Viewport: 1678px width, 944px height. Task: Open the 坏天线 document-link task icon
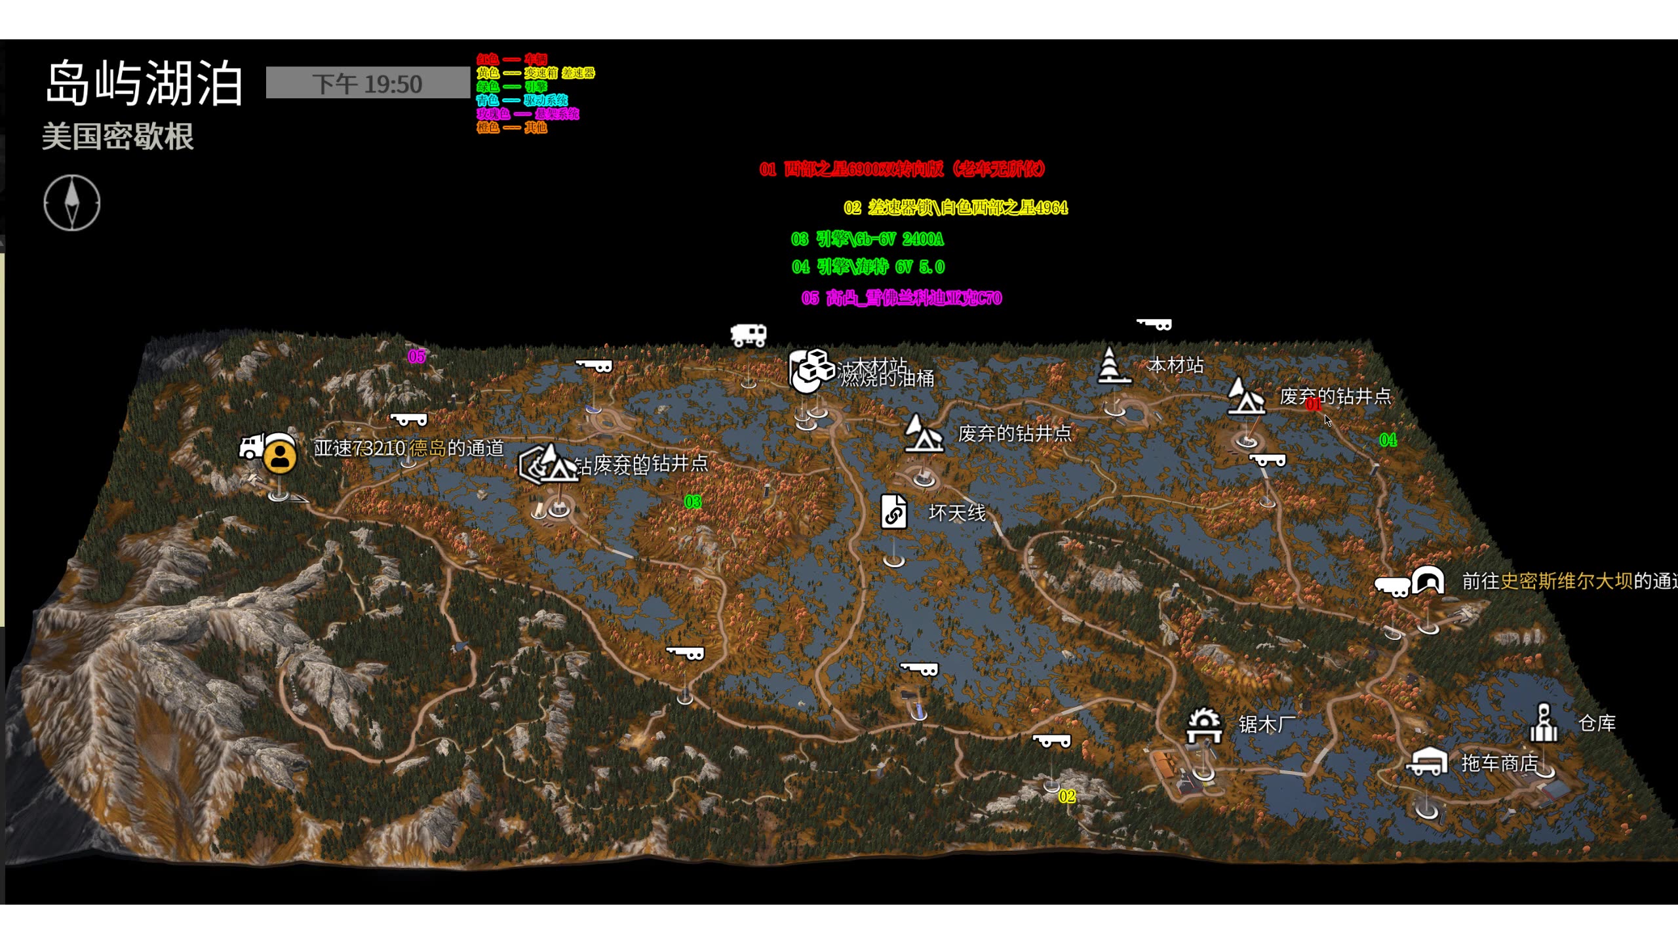pyautogui.click(x=894, y=512)
